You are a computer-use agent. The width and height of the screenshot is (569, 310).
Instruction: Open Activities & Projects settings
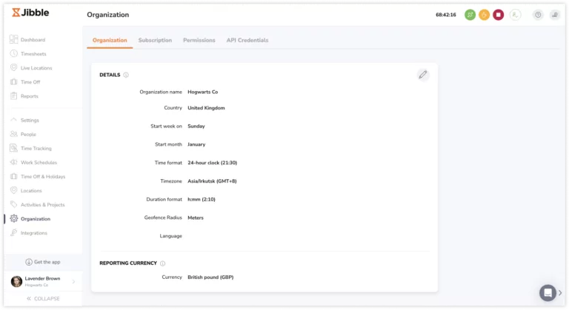[42, 205]
